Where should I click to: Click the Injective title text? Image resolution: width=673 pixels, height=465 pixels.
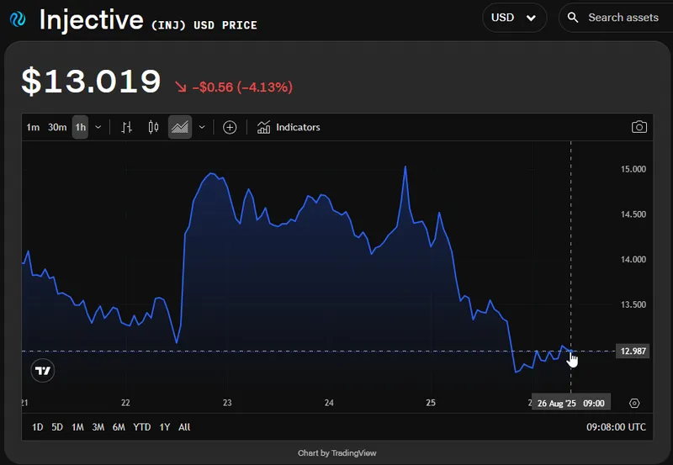(x=91, y=19)
